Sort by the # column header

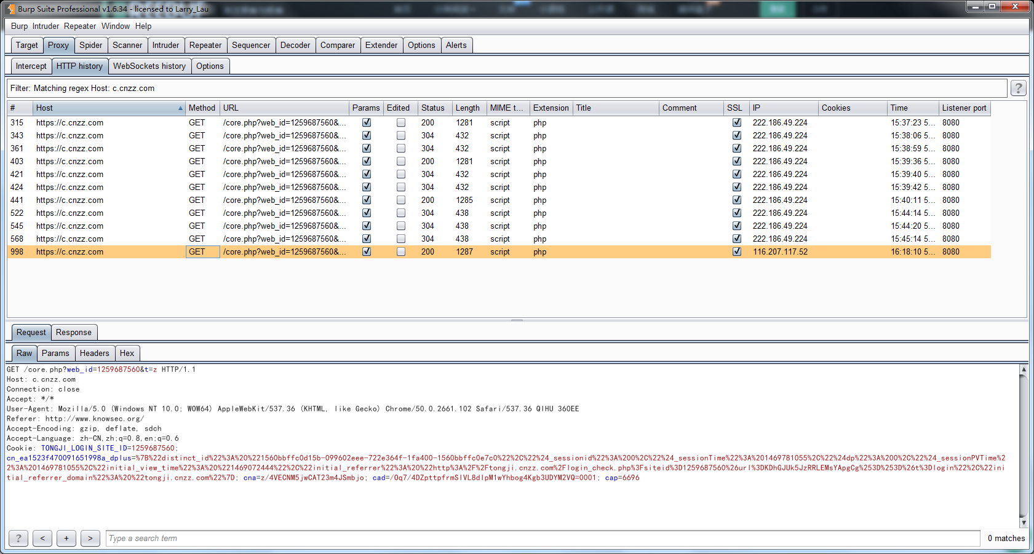tap(20, 108)
